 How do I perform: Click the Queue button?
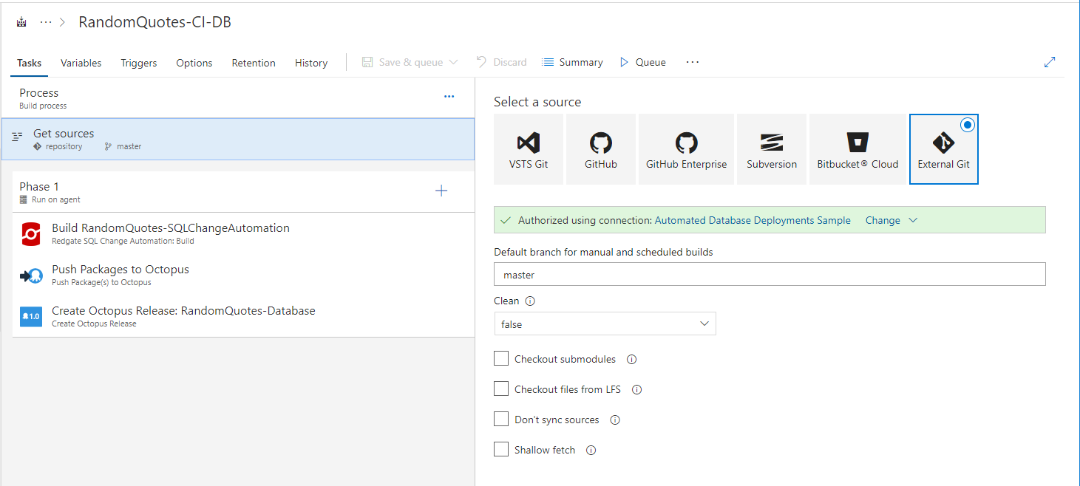tap(642, 63)
